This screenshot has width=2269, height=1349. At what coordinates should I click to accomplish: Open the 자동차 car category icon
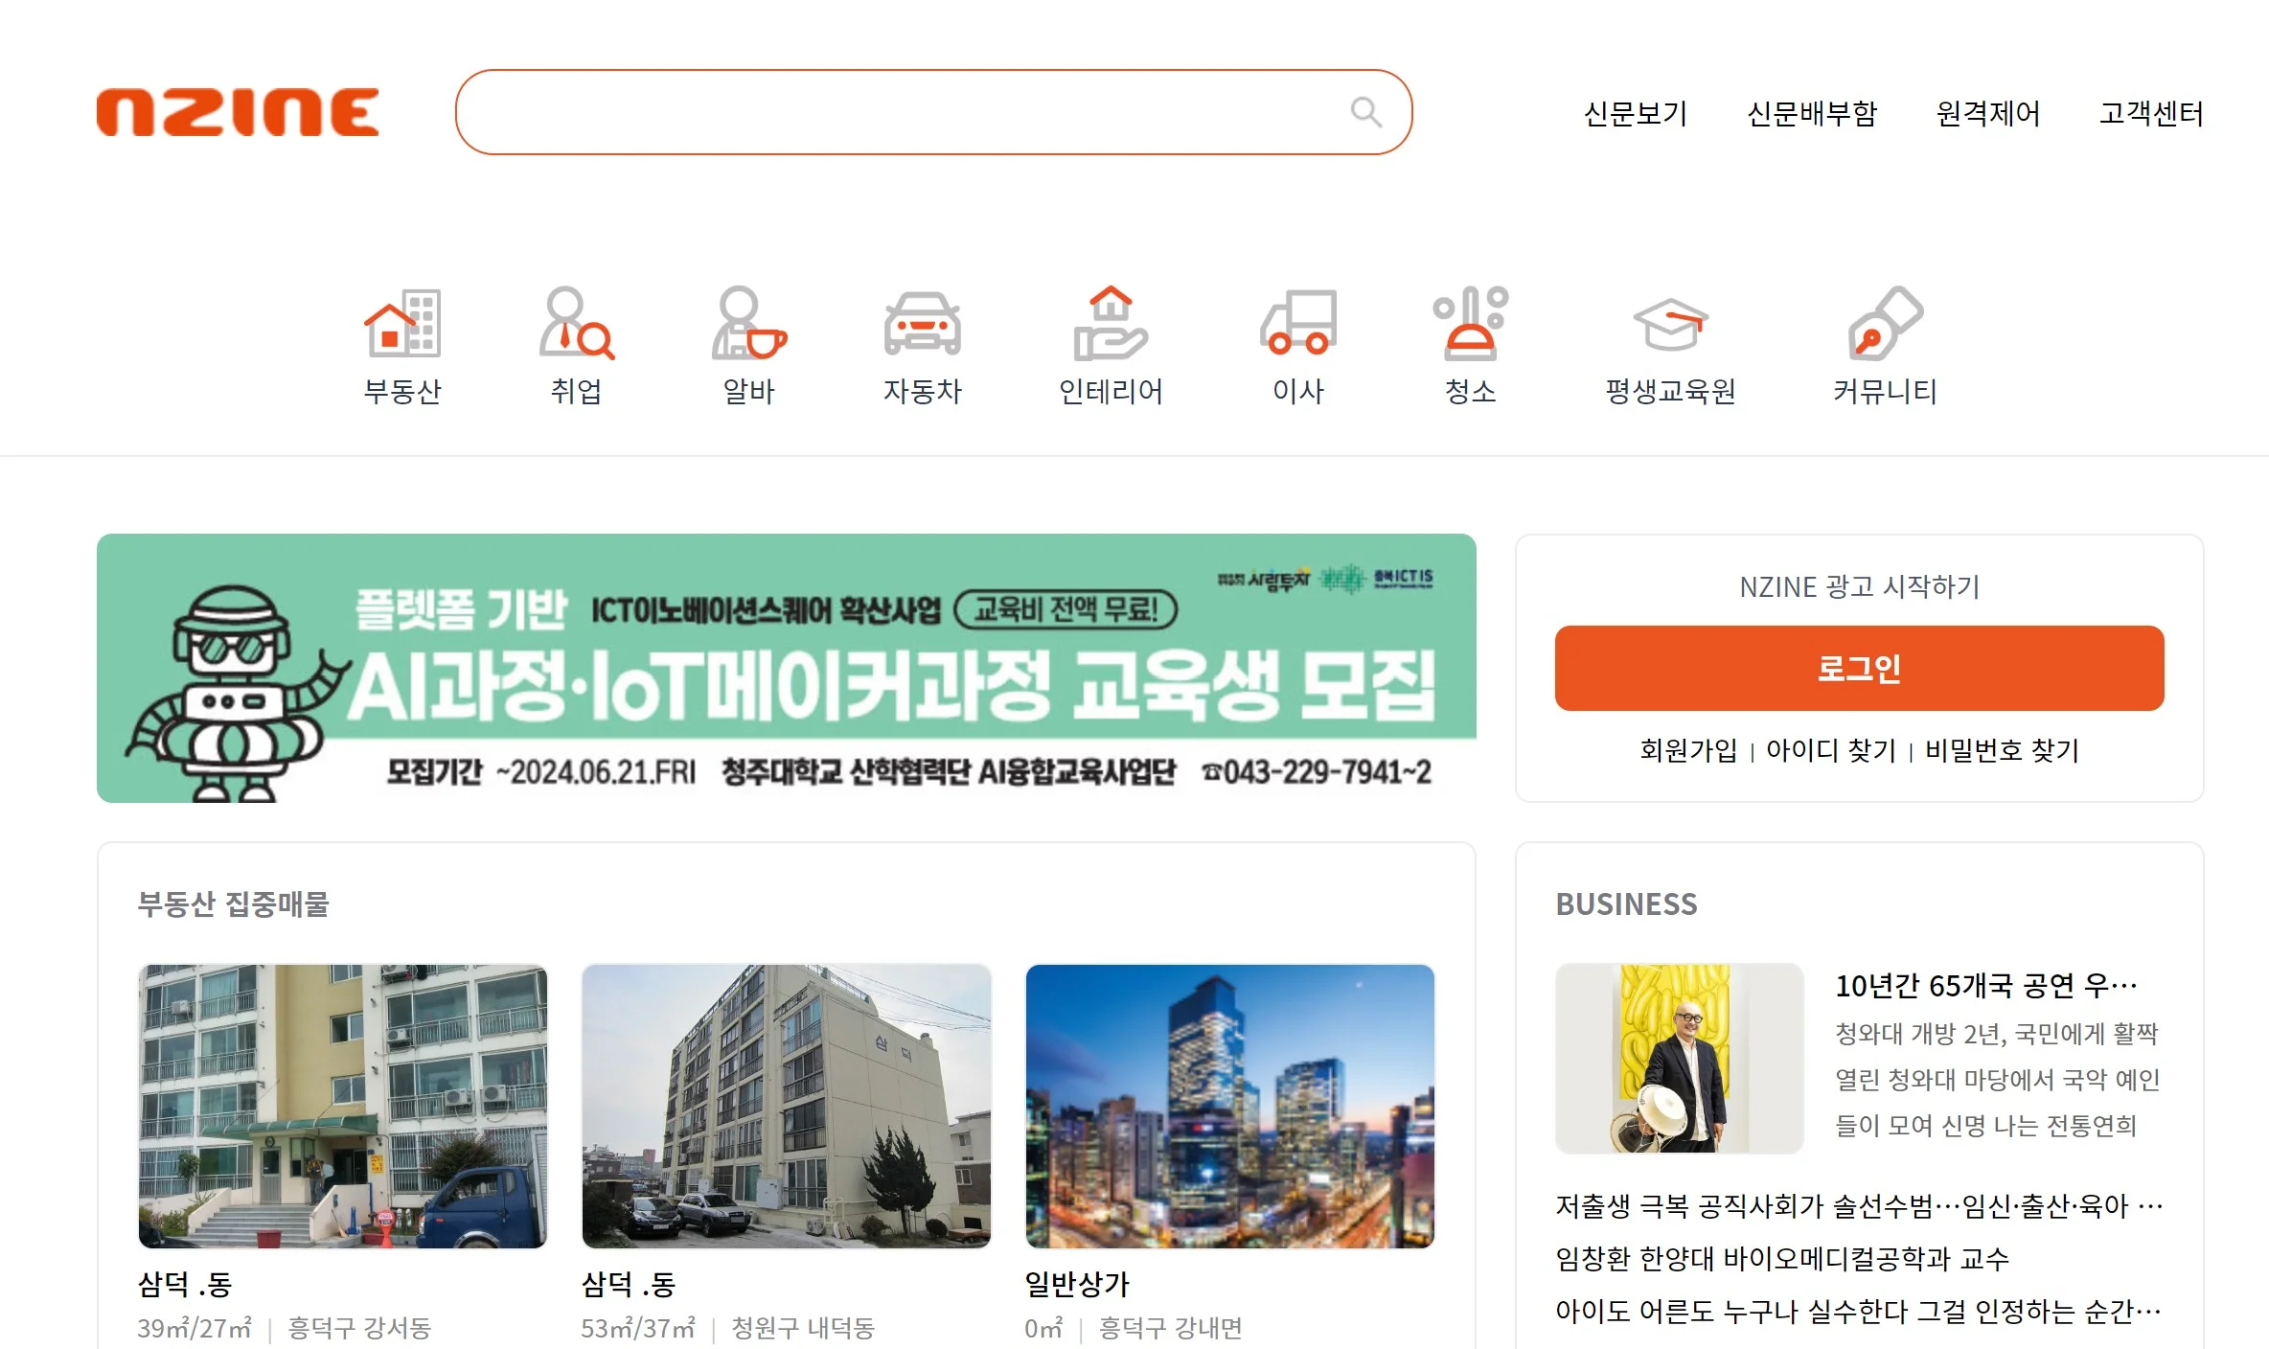[x=922, y=324]
